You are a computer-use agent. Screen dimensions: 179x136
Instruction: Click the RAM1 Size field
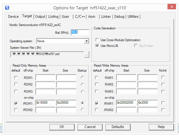tap(147, 77)
